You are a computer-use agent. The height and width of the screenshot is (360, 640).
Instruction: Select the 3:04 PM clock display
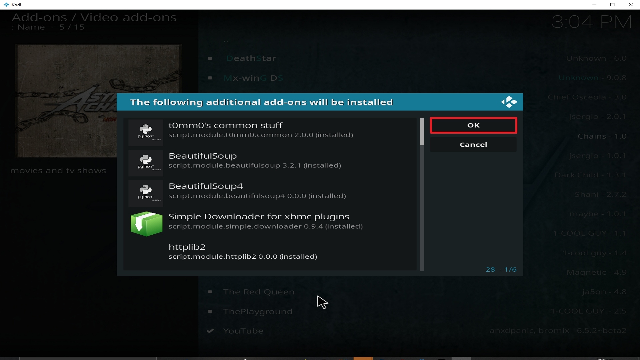592,22
